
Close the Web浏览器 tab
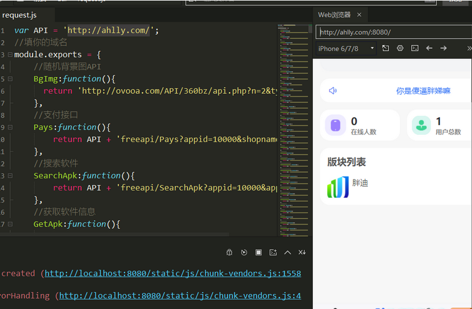coord(359,15)
